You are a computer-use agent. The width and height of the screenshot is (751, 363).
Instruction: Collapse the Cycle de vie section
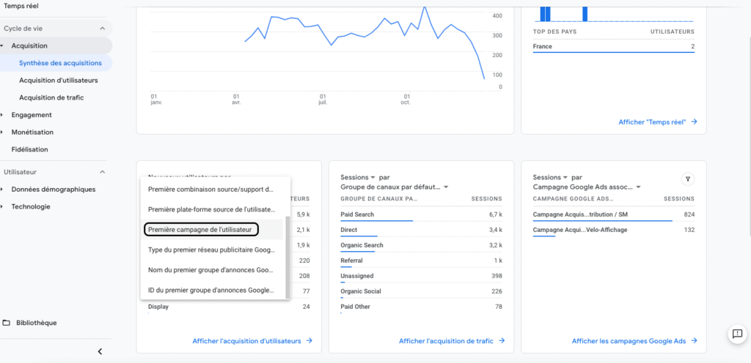[x=103, y=29]
